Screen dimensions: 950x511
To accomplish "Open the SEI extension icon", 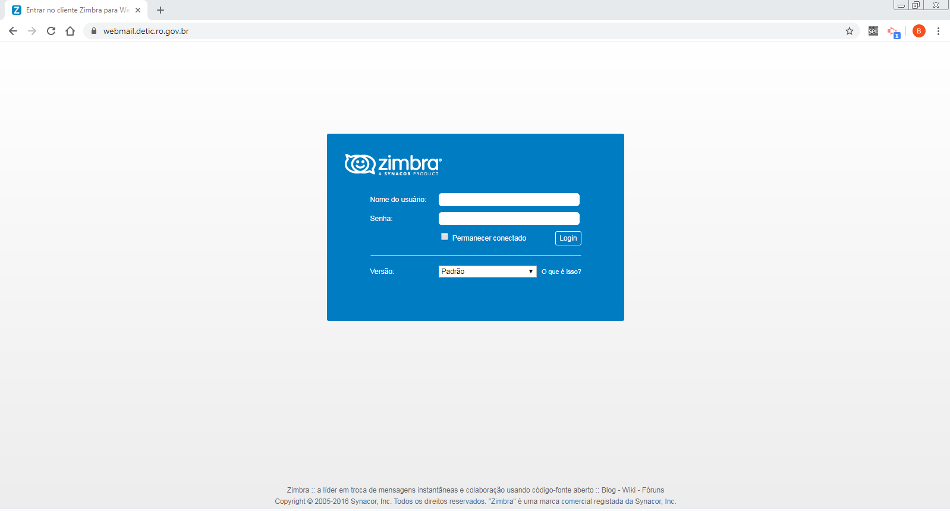I will click(x=873, y=31).
